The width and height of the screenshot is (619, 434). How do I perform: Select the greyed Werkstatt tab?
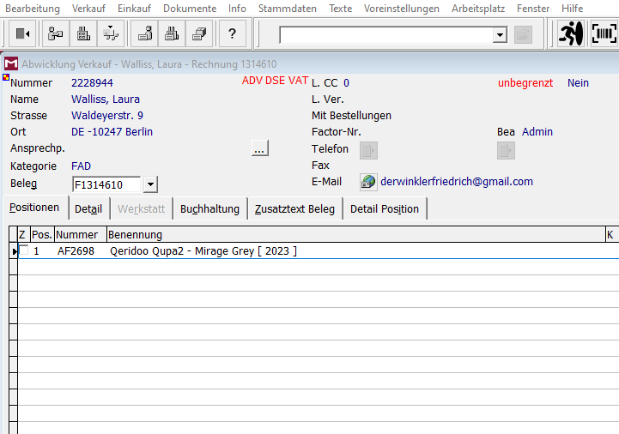click(141, 208)
